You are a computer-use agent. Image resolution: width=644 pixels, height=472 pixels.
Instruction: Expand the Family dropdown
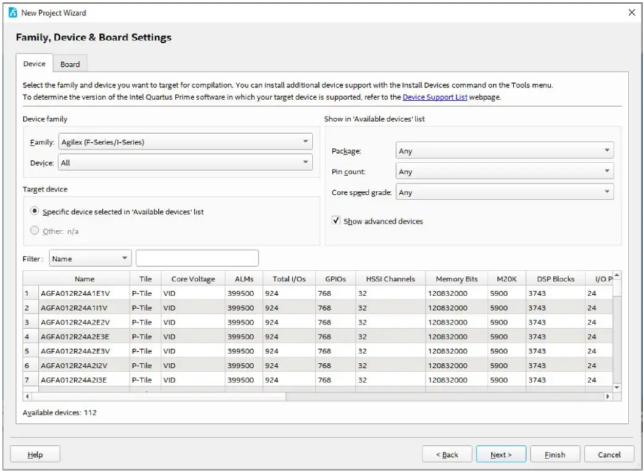click(x=185, y=142)
